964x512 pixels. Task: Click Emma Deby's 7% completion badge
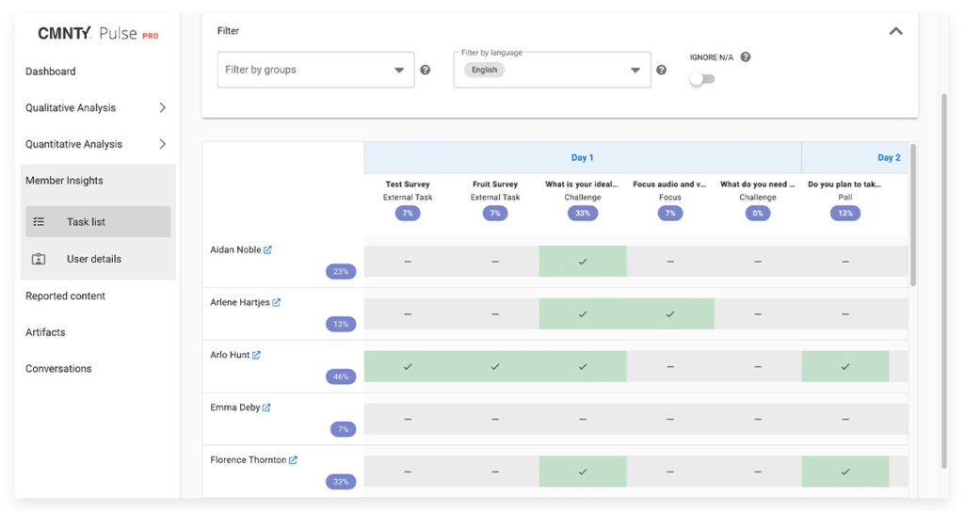[x=343, y=429]
